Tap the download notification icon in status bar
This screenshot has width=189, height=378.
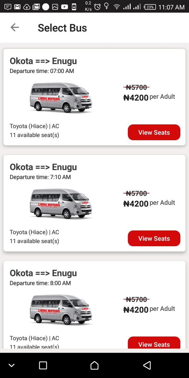pyautogui.click(x=74, y=7)
